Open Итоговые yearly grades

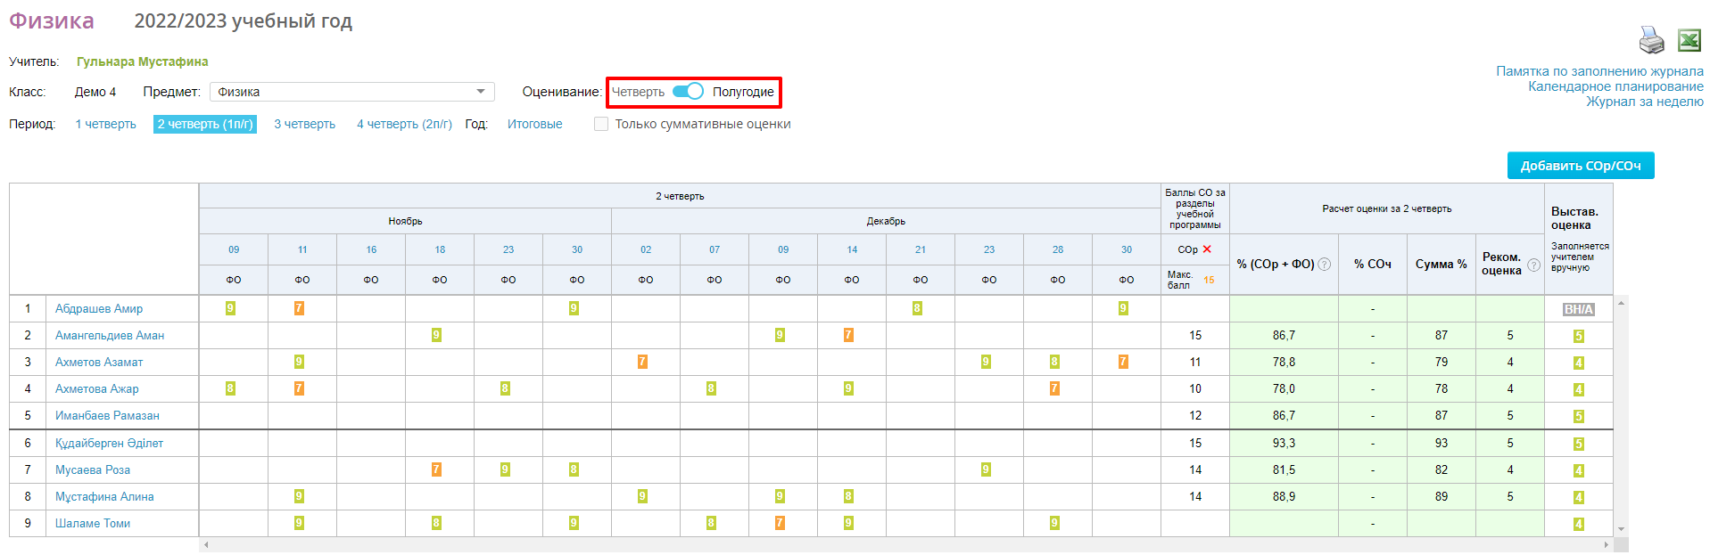click(534, 125)
